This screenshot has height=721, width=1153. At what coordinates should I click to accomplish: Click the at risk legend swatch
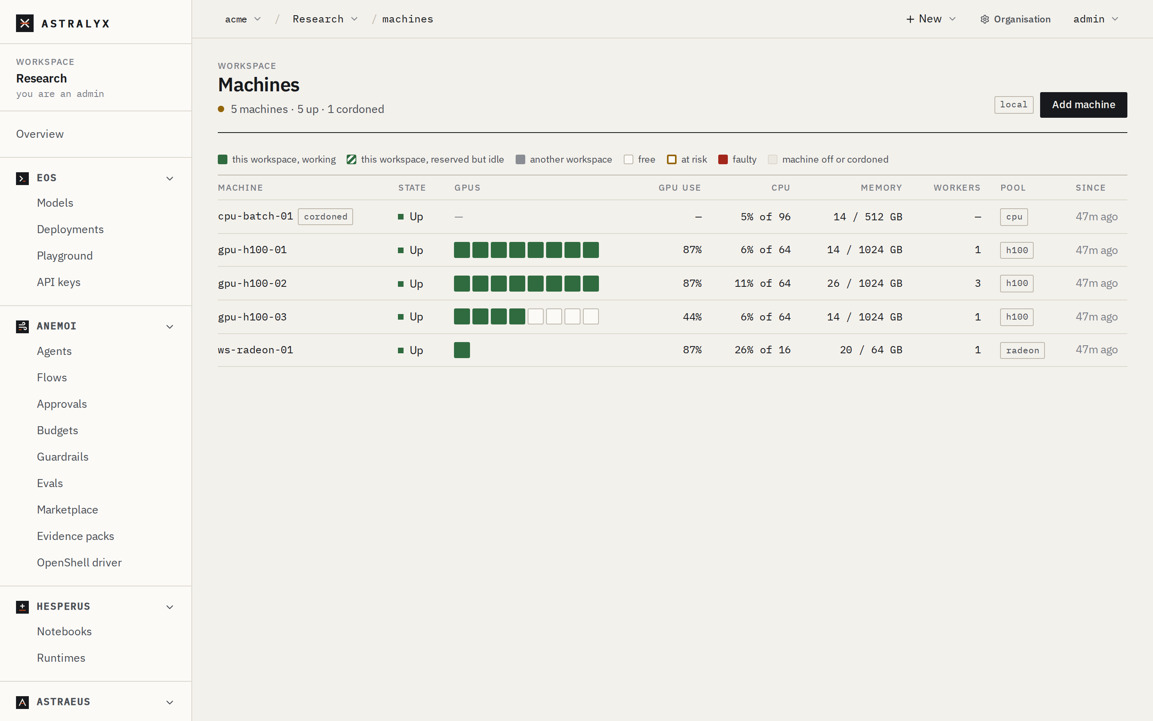[672, 160]
